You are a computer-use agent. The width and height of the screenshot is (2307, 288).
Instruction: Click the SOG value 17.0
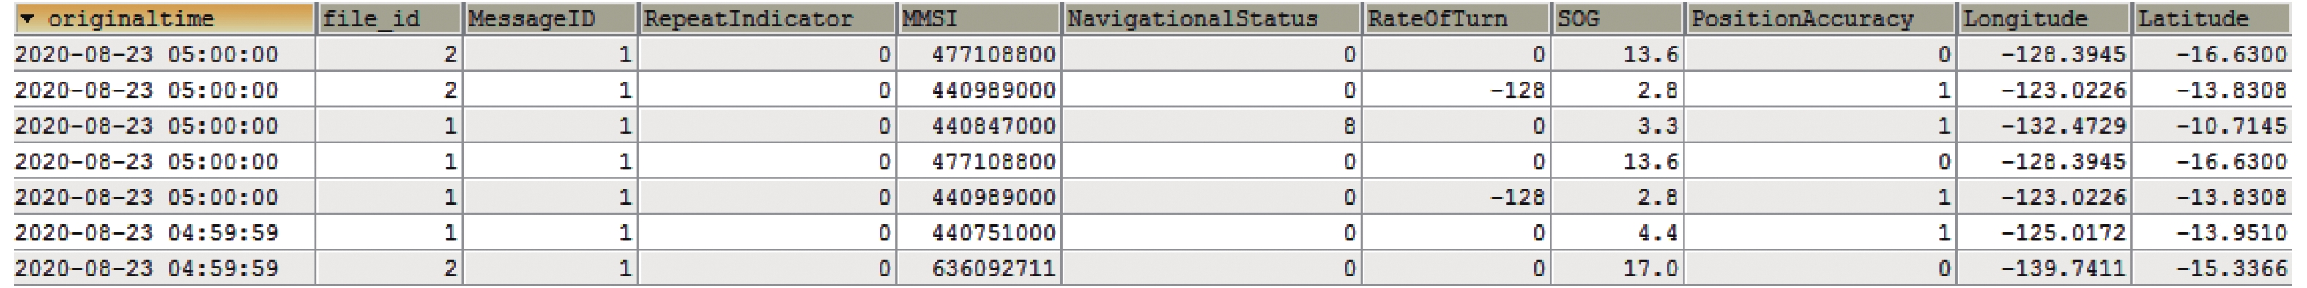(x=1617, y=268)
